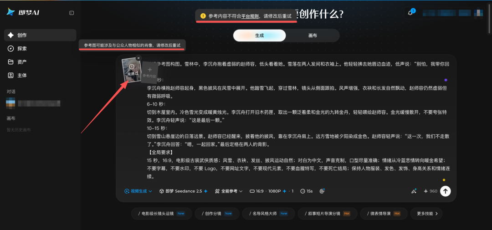Click the magic pen prompt optimize icon
The image size is (492, 230).
tap(414, 191)
